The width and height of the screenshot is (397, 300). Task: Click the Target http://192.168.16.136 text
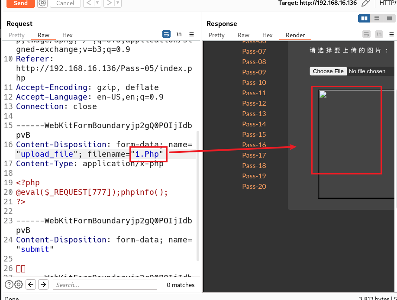[x=317, y=3]
